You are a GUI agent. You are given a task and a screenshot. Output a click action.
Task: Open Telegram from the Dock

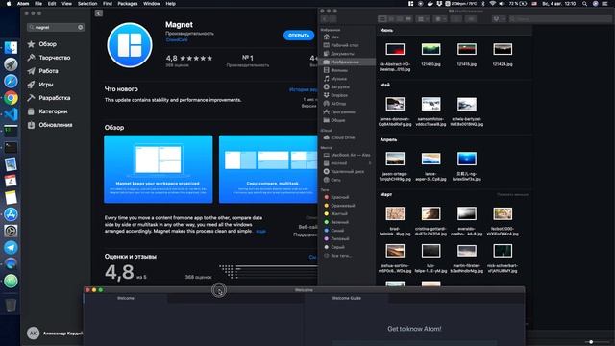(x=11, y=248)
